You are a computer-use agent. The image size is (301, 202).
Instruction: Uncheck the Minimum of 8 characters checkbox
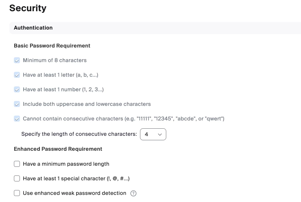click(x=17, y=60)
